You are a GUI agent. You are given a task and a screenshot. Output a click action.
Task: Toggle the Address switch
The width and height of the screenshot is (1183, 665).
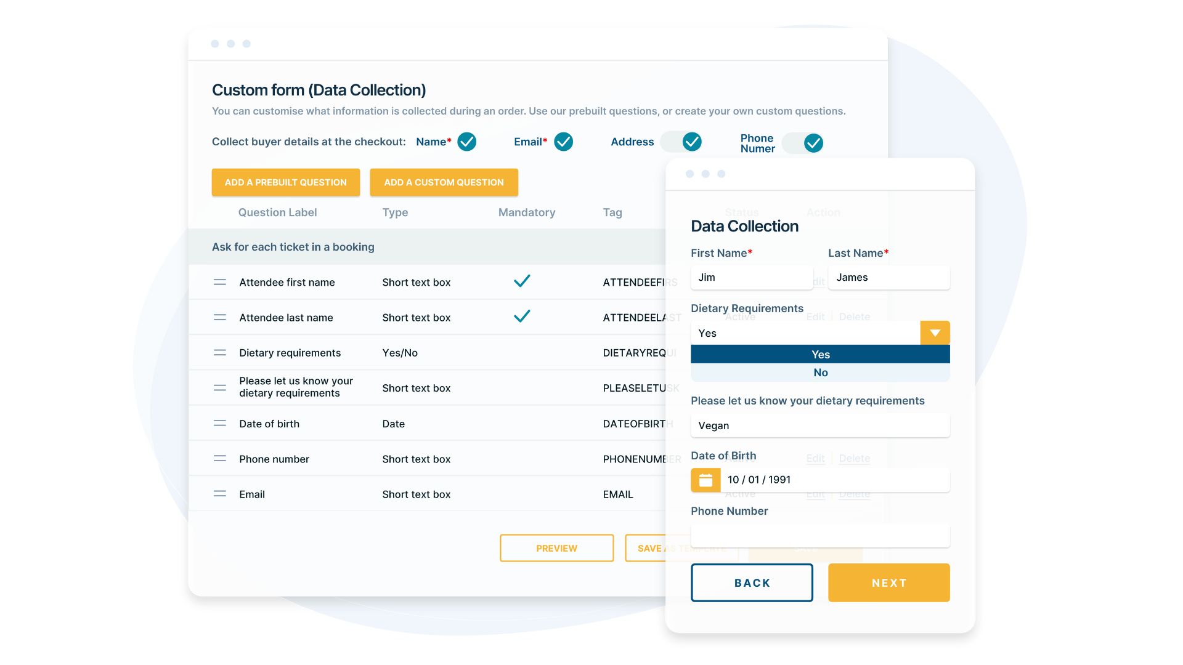[x=681, y=142]
